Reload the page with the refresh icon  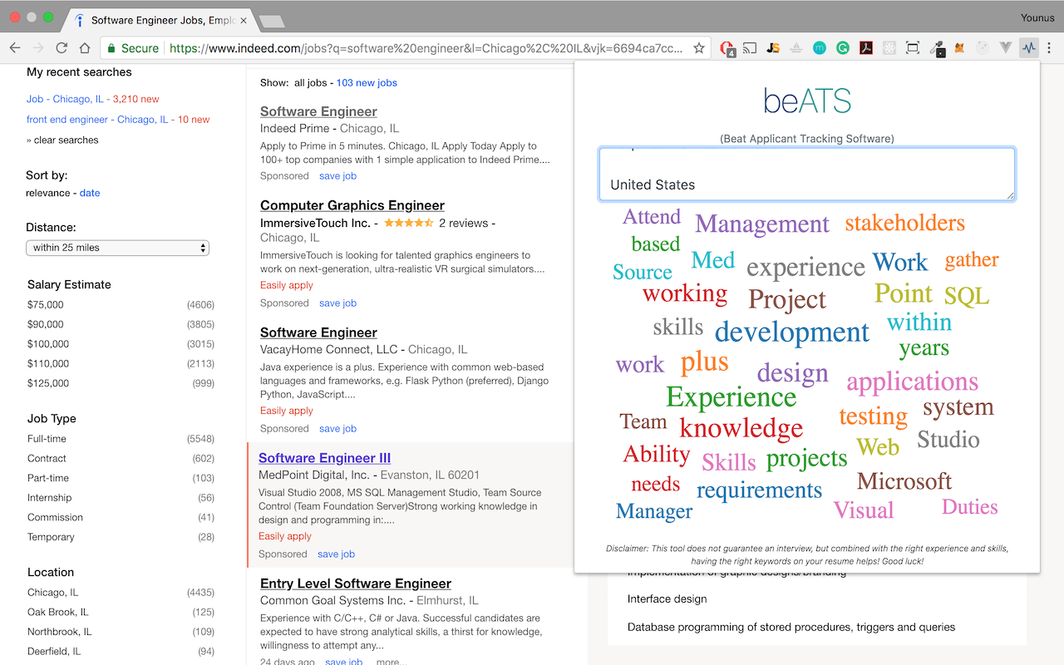[x=62, y=48]
